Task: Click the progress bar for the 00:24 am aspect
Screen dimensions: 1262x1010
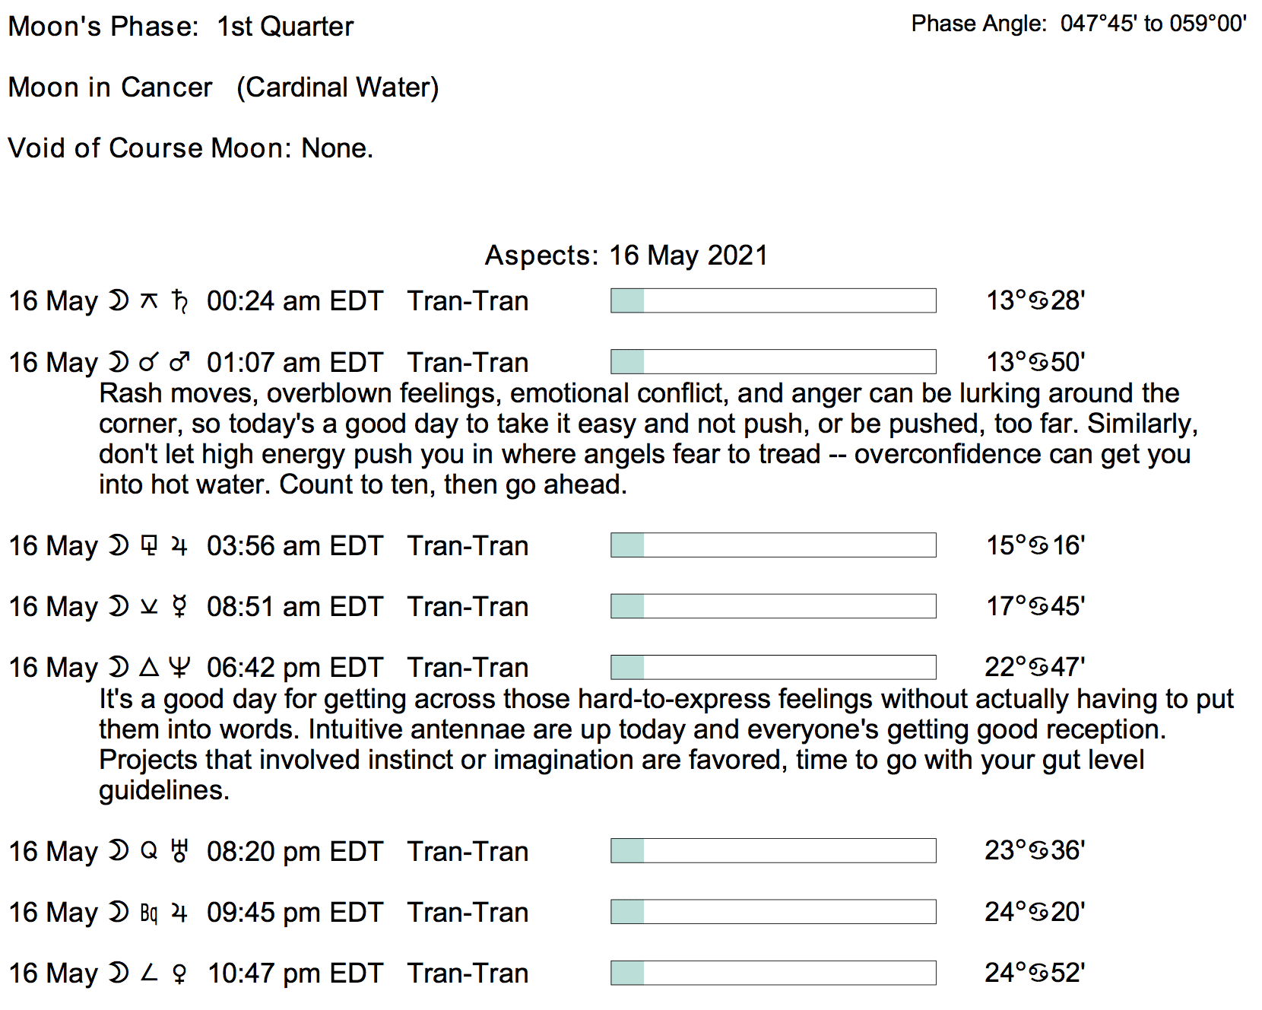Action: coord(773,300)
